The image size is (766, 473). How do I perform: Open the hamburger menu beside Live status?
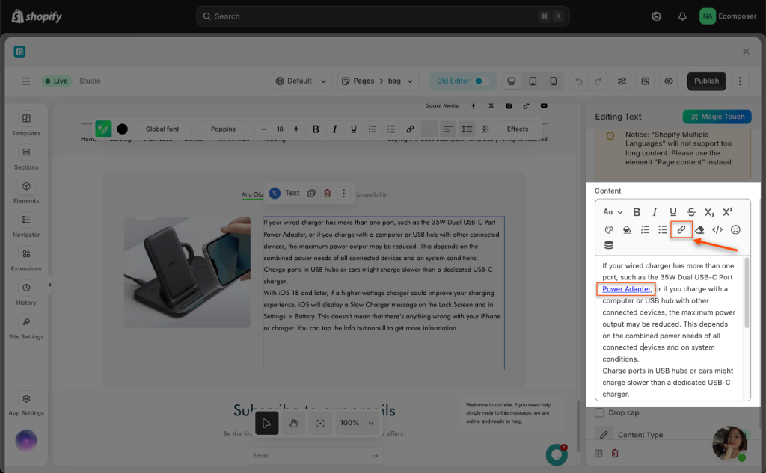click(26, 81)
